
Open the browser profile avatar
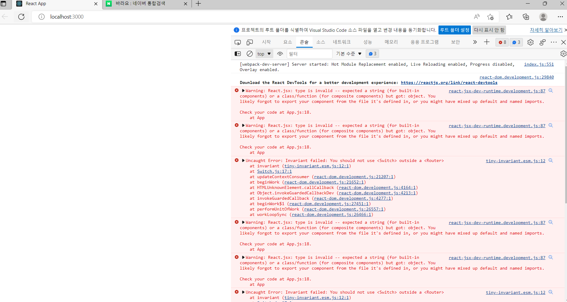(x=543, y=17)
